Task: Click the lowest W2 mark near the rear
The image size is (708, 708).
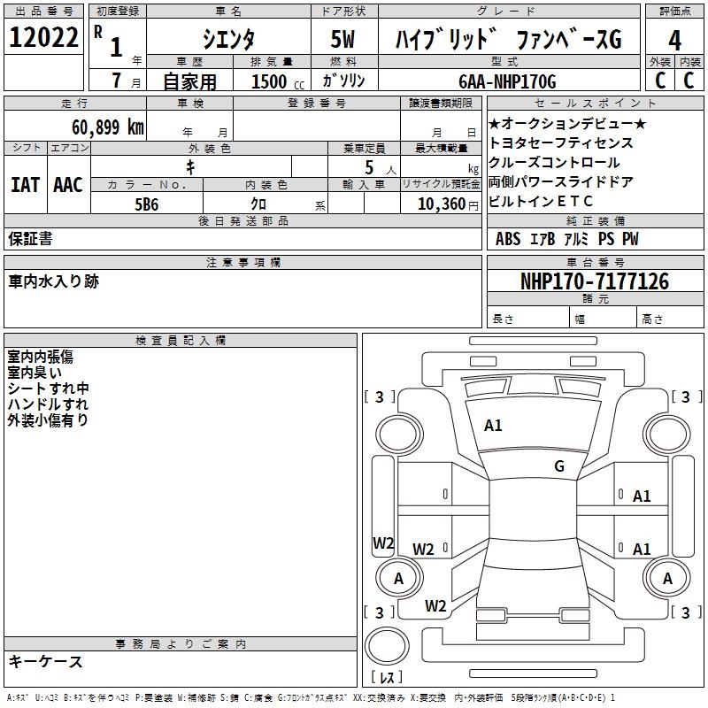Action: tap(435, 606)
